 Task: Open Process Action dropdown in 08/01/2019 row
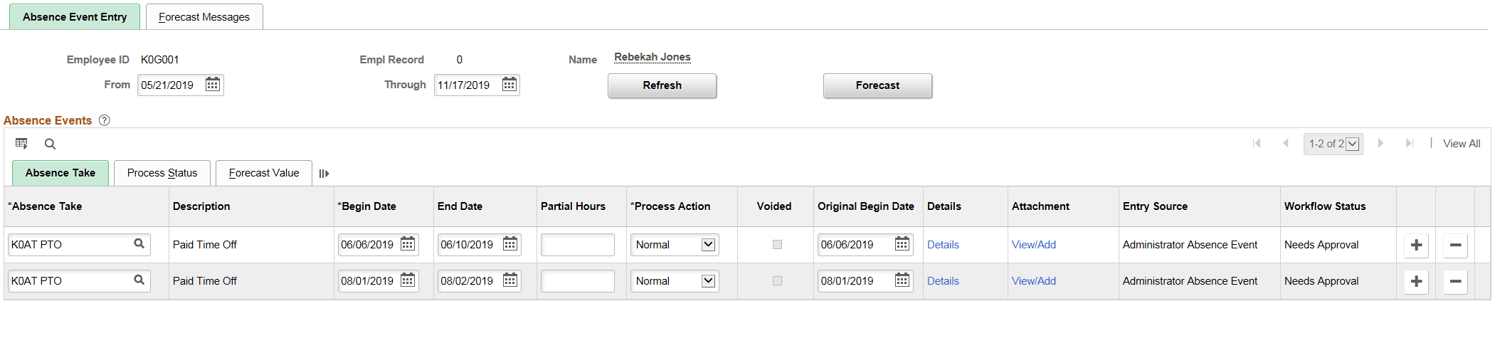coord(675,281)
